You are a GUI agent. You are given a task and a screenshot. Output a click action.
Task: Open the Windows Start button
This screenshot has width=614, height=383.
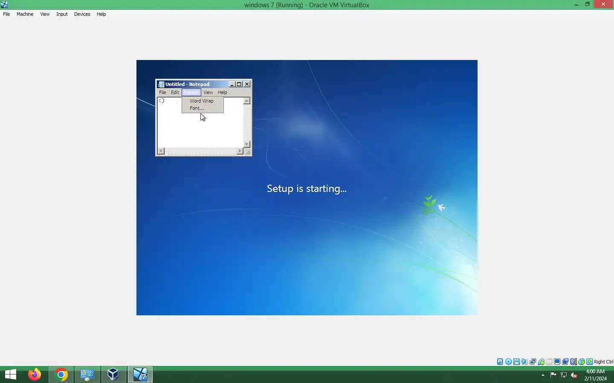click(11, 374)
